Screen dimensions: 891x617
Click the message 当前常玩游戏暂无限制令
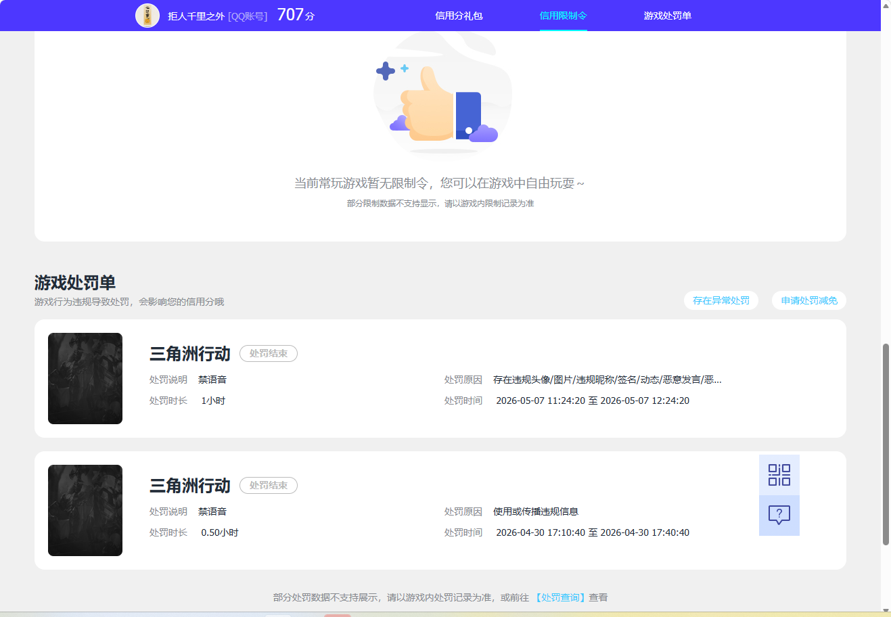(439, 183)
